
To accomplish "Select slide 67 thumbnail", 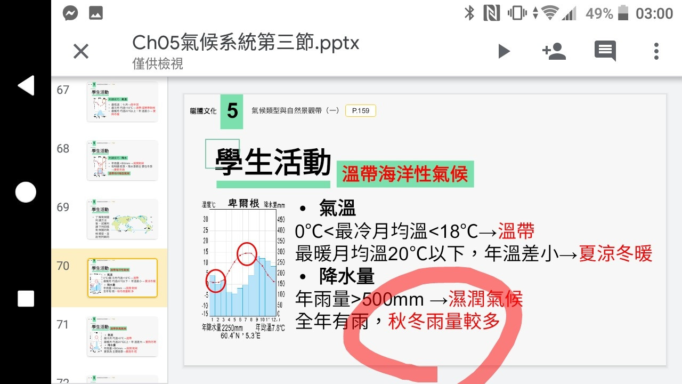I will pos(123,101).
